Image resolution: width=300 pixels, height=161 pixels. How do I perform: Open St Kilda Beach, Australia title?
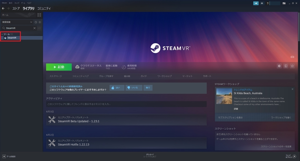[248, 93]
